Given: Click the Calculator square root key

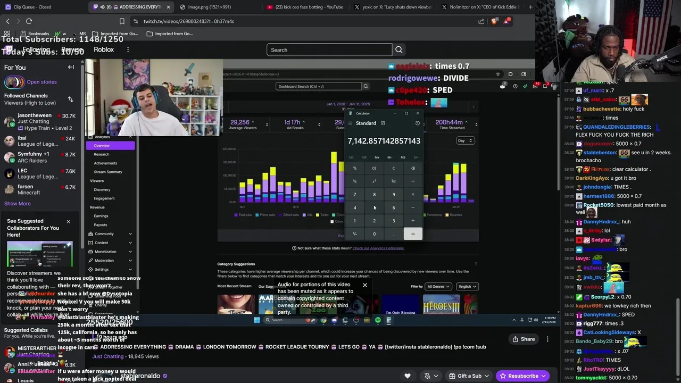Looking at the screenshot, I should pyautogui.click(x=394, y=181).
